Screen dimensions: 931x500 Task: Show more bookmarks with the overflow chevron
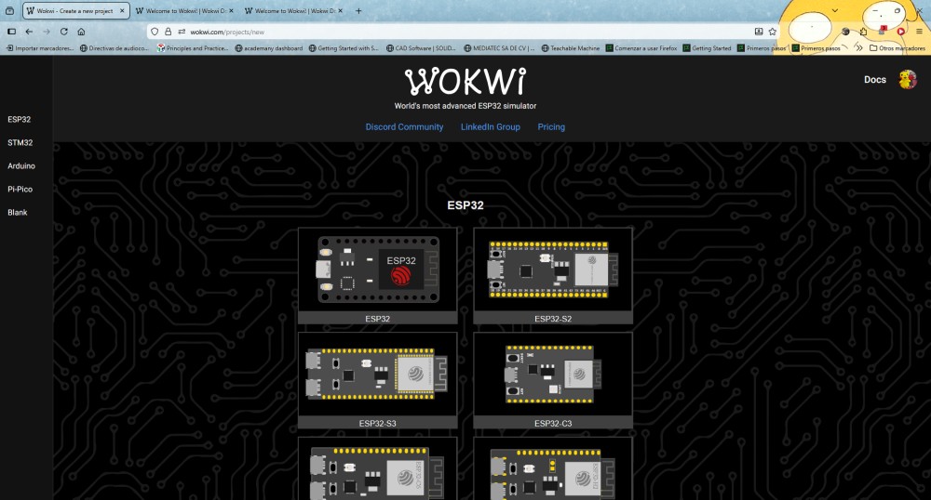(x=858, y=48)
